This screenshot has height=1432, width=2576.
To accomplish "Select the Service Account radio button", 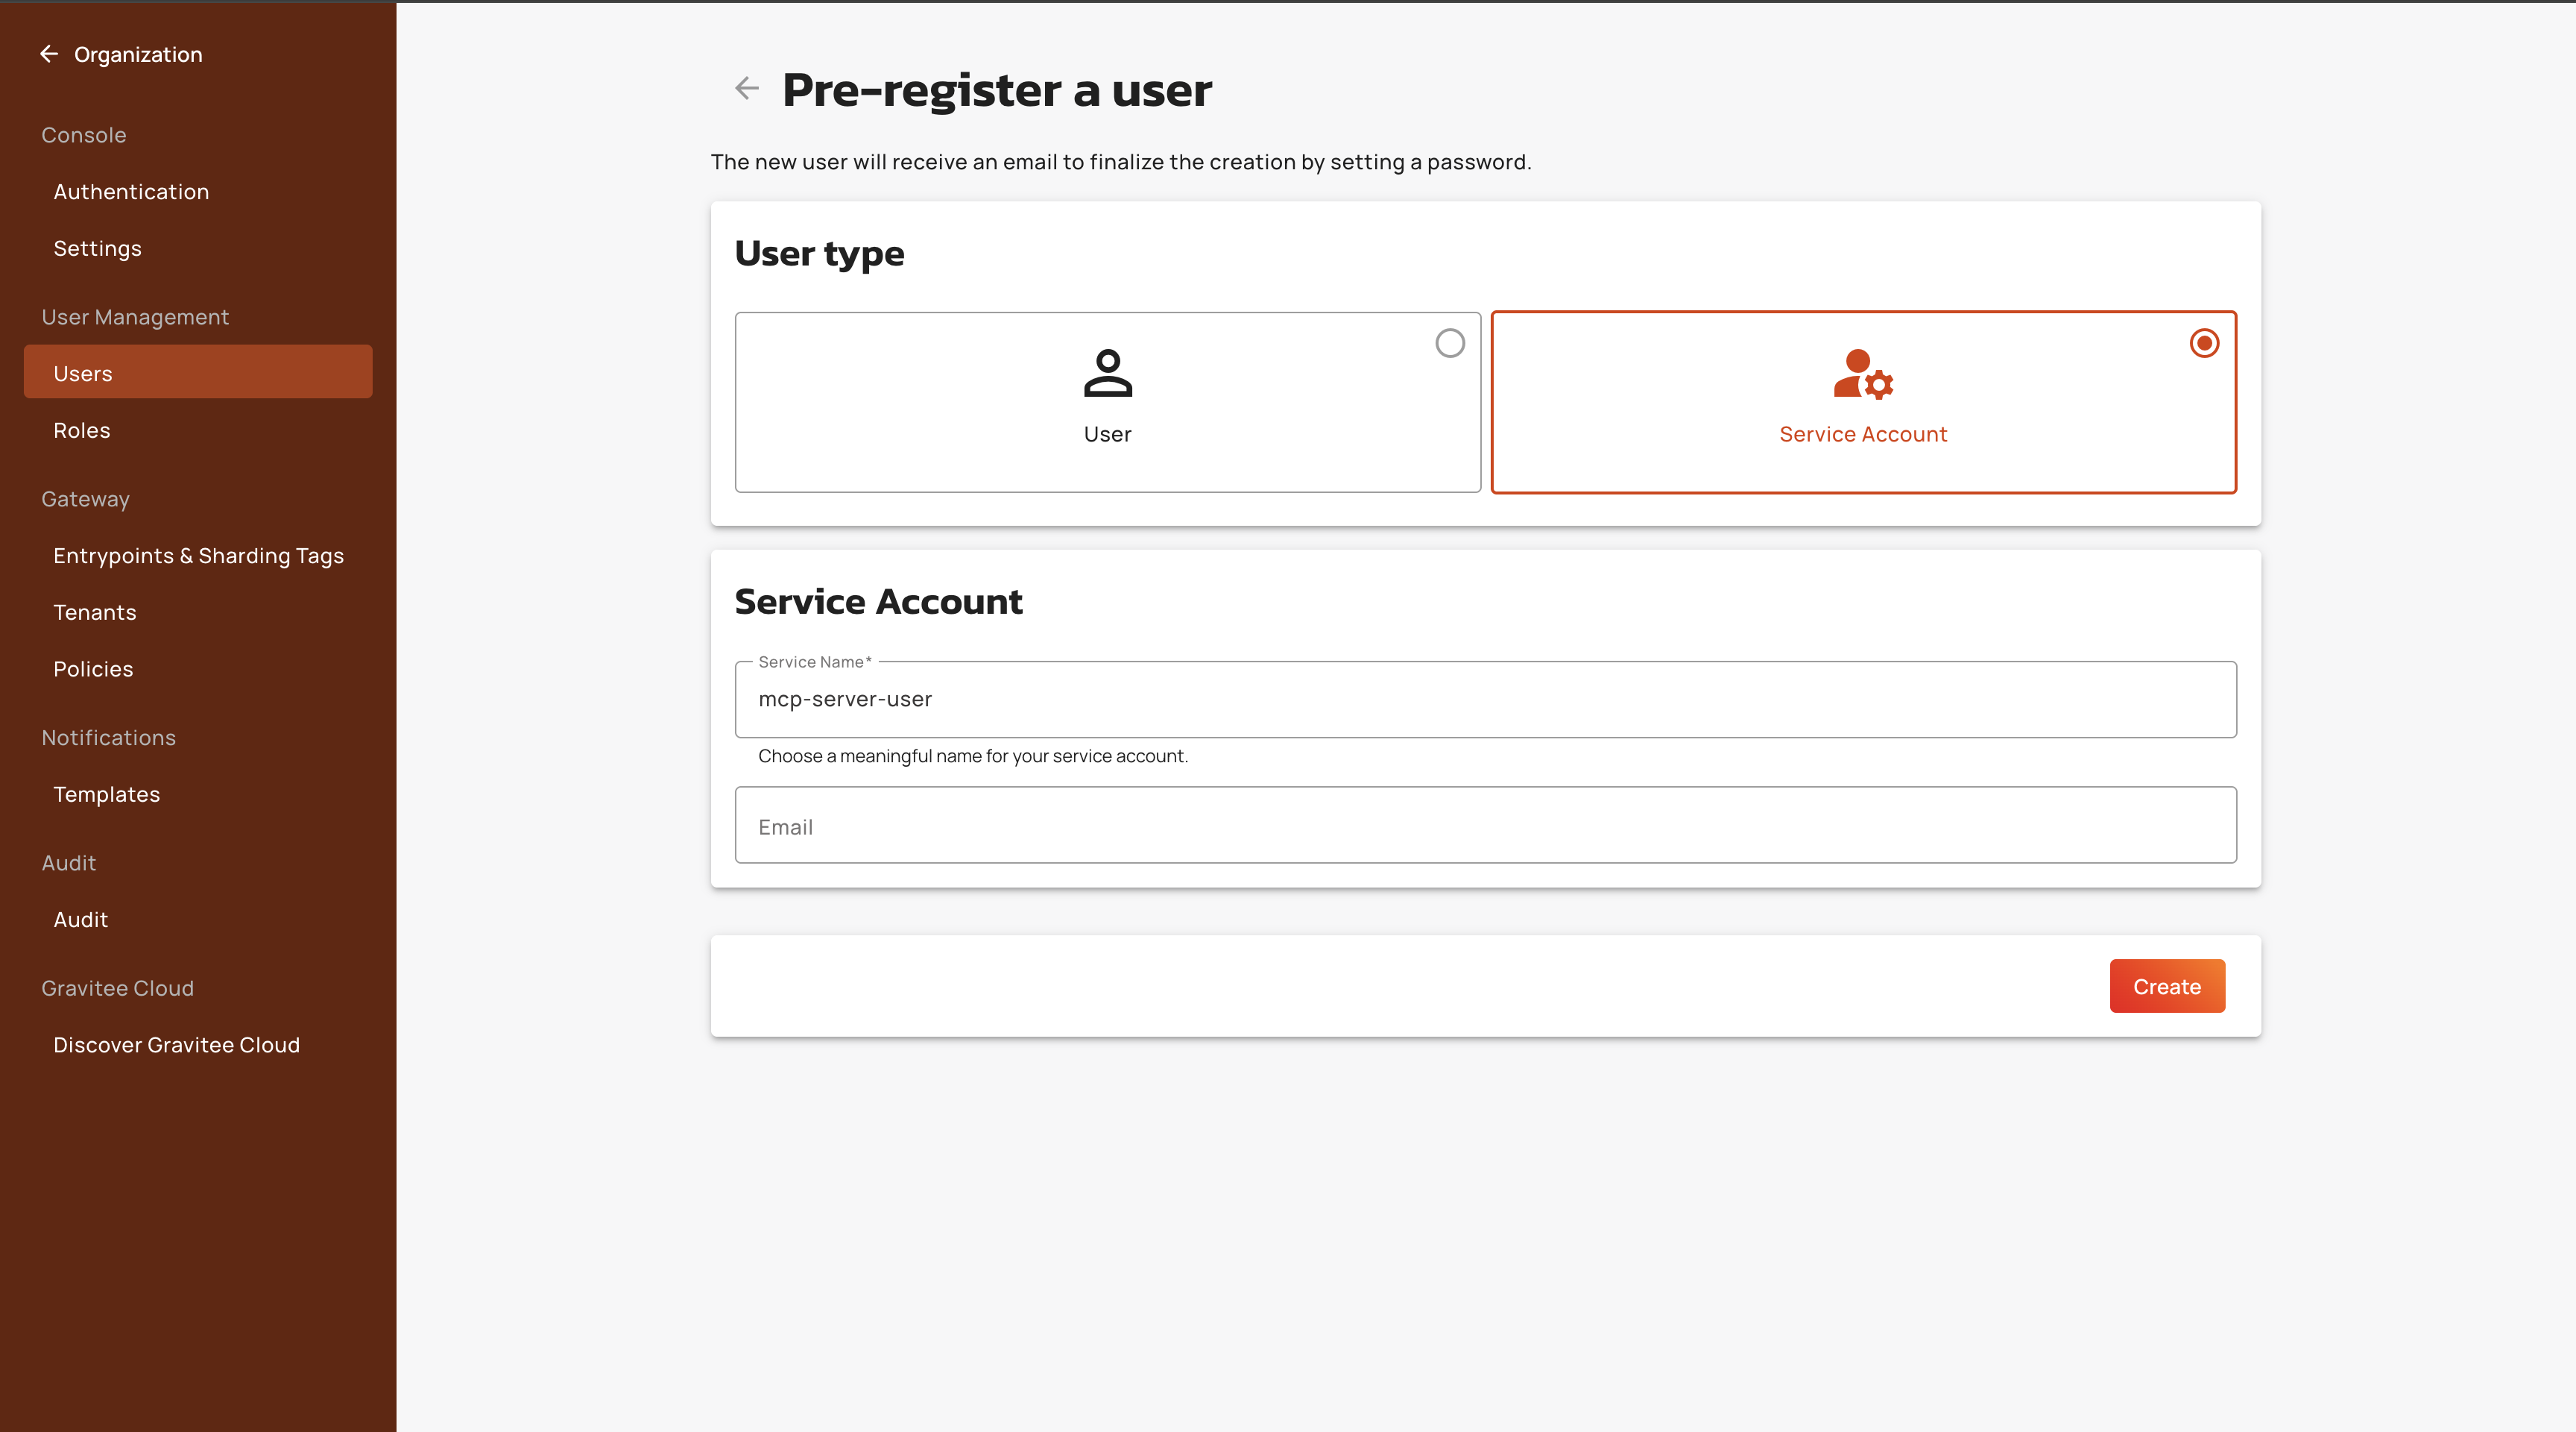I will [2203, 343].
